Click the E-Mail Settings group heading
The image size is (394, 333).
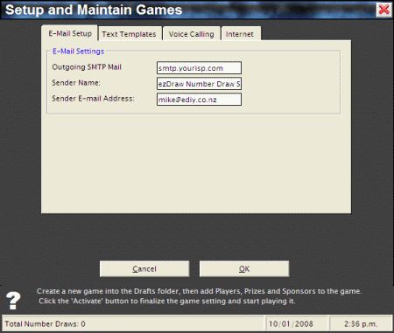[x=78, y=52]
